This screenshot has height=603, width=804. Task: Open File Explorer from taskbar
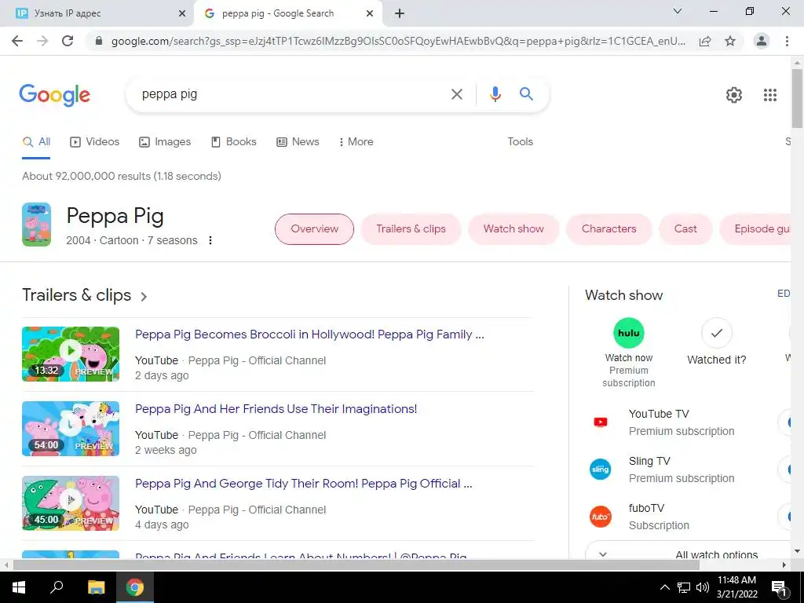96,587
